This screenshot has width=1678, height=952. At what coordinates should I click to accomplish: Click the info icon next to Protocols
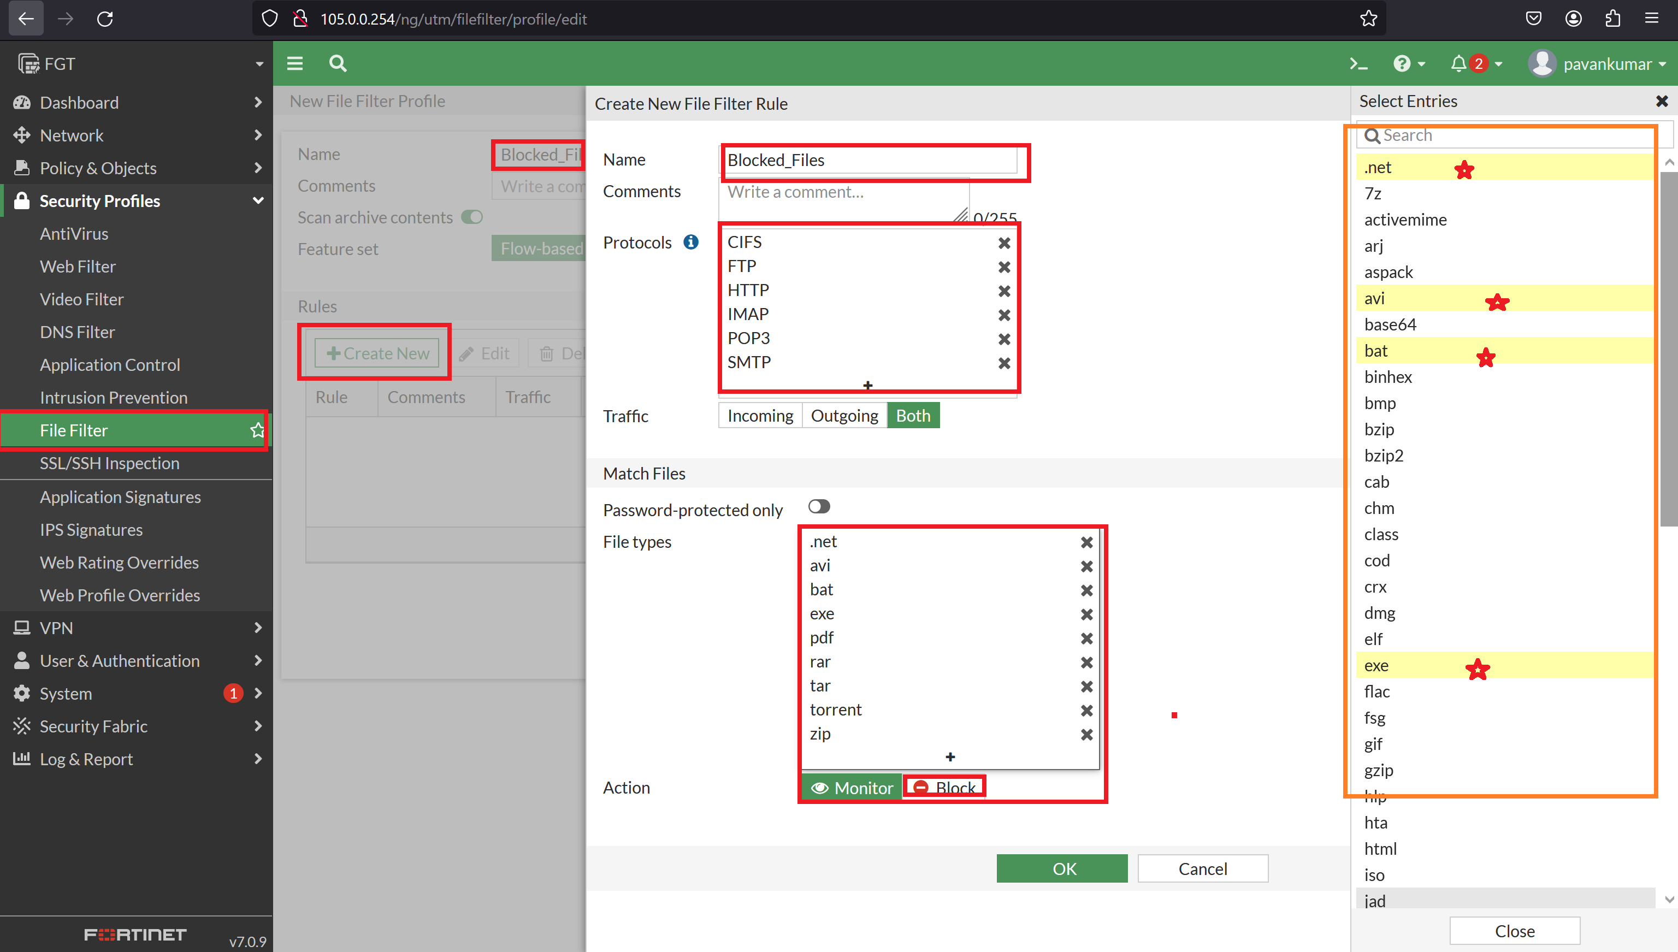[x=690, y=242]
